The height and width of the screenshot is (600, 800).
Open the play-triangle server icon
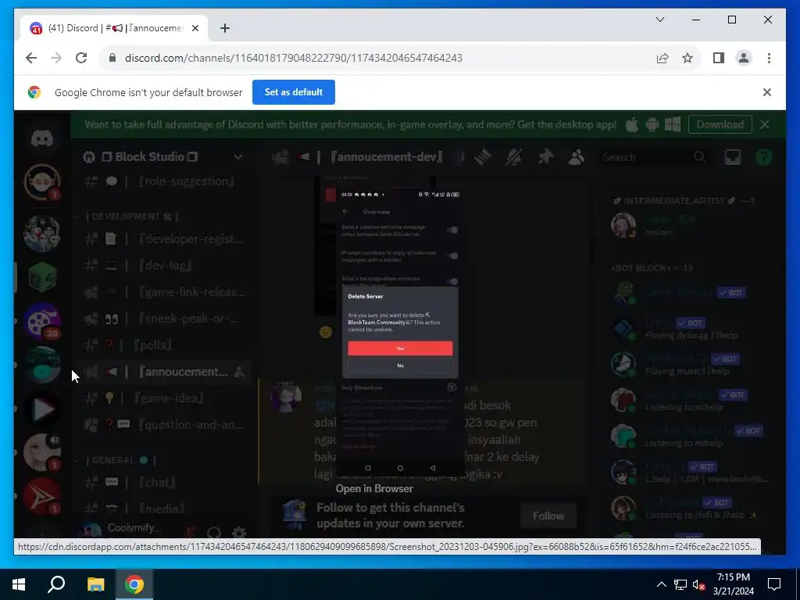click(42, 409)
